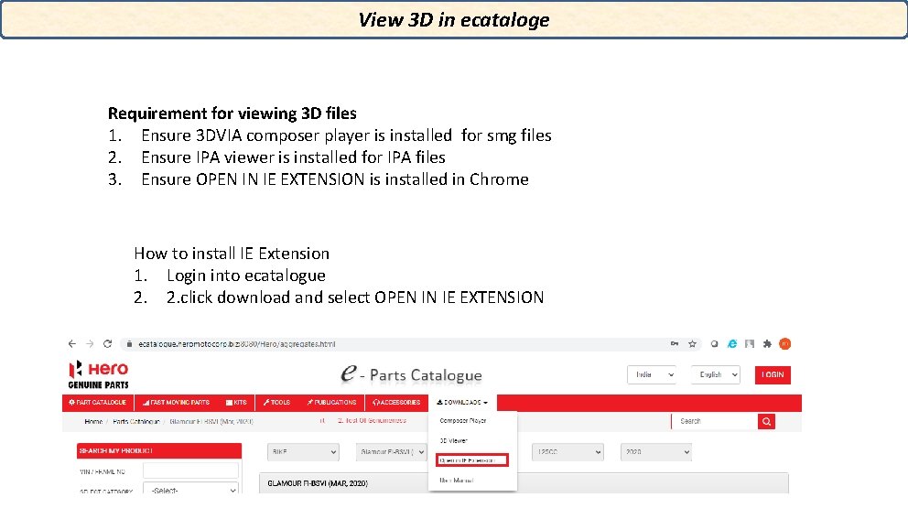Select 3D Viewer from Downloads menu
The image size is (908, 519).
click(x=453, y=441)
